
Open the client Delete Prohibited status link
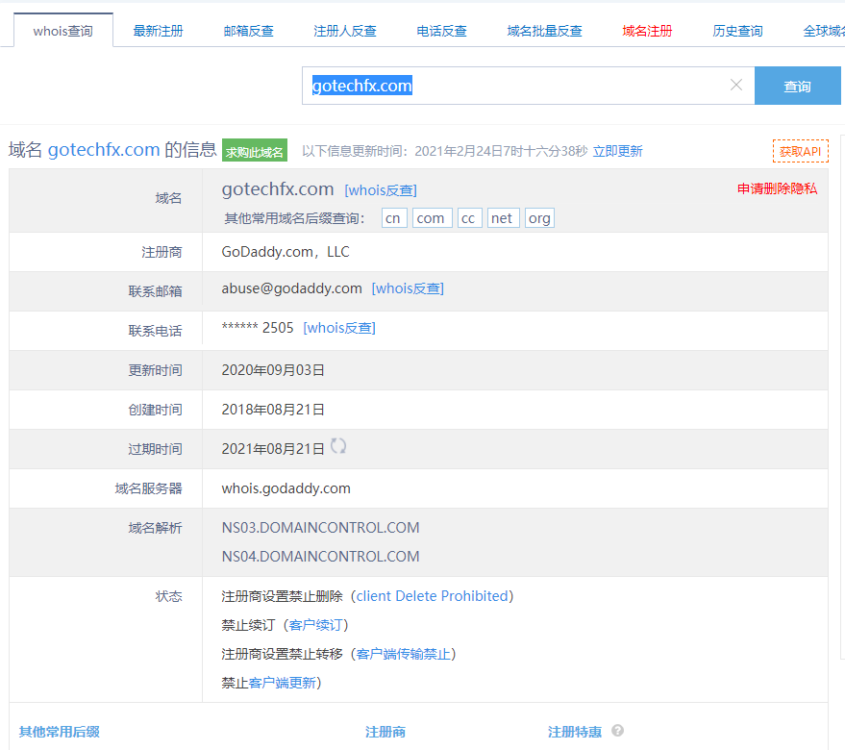coord(432,596)
